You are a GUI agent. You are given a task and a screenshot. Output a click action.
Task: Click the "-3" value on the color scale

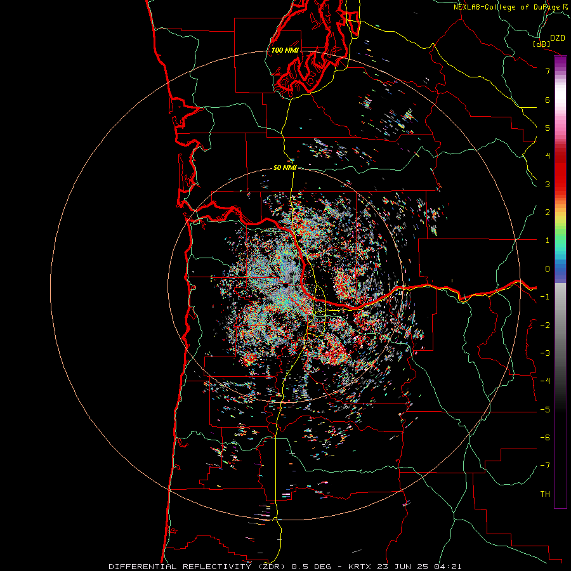[545, 353]
